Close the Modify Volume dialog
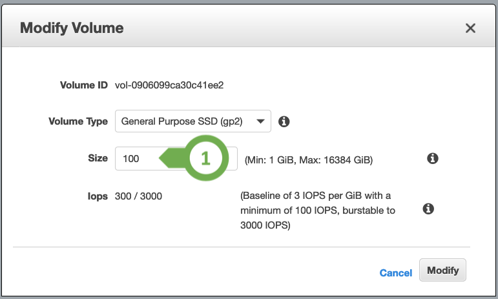498x299 pixels. click(470, 28)
